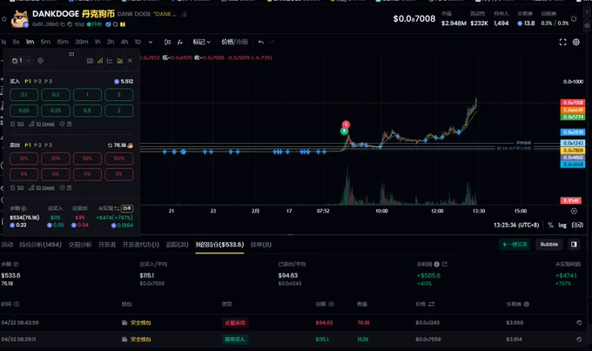Undo the last chart action
This screenshot has width=592, height=351.
[x=261, y=42]
